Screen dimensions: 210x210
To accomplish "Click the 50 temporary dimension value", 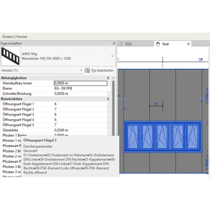I will coord(156,104).
